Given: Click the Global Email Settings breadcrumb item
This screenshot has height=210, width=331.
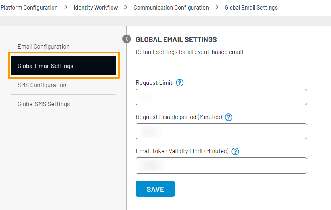Looking at the screenshot, I should click(x=251, y=8).
